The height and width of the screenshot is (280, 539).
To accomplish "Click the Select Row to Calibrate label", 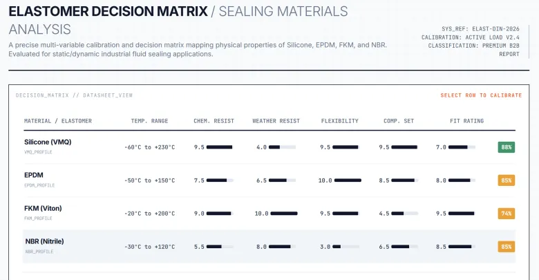I will 481,95.
